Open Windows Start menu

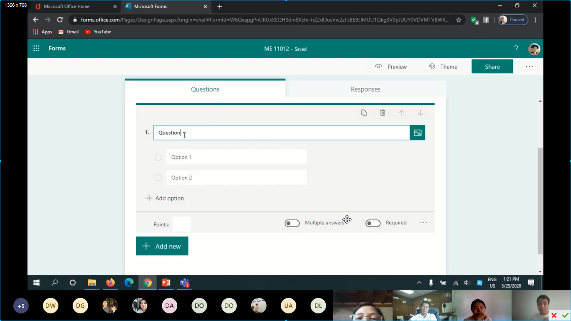(x=36, y=283)
